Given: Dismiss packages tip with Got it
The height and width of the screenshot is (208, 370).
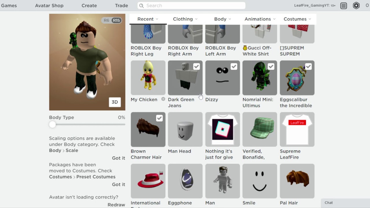Looking at the screenshot, I should [119, 184].
